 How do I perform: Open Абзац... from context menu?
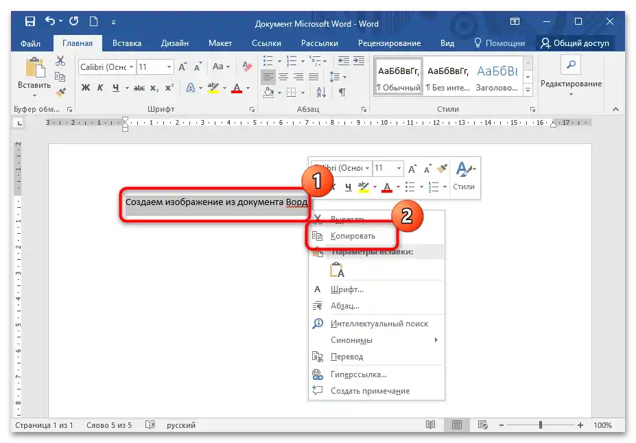tap(377, 306)
